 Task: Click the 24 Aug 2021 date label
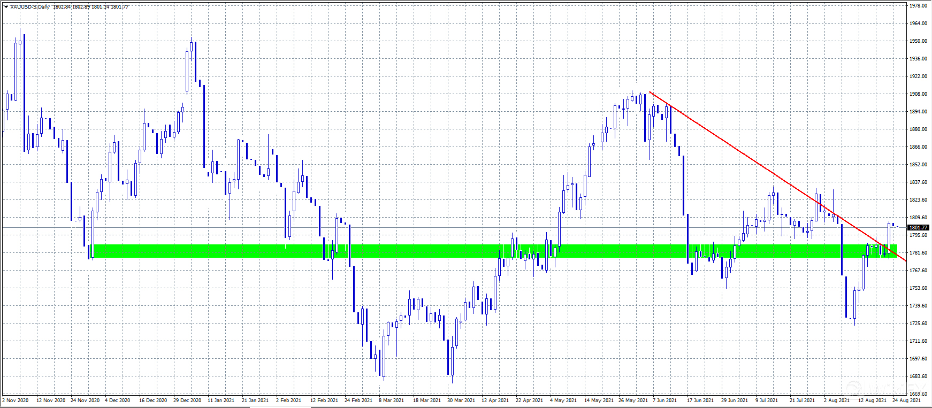coord(906,400)
